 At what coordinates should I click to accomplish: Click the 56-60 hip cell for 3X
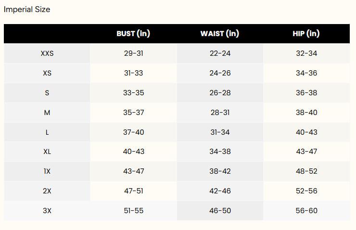[306, 211]
